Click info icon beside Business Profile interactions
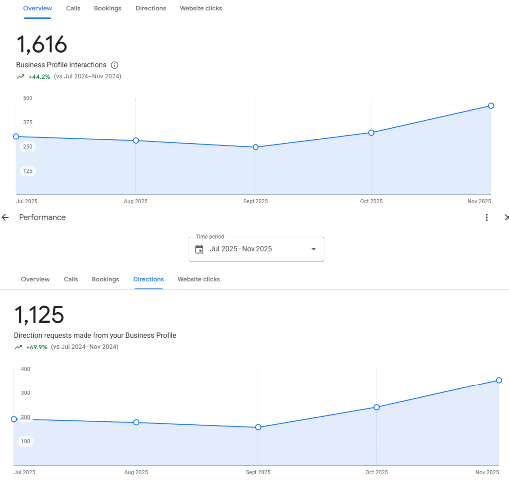The height and width of the screenshot is (481, 509). point(115,65)
